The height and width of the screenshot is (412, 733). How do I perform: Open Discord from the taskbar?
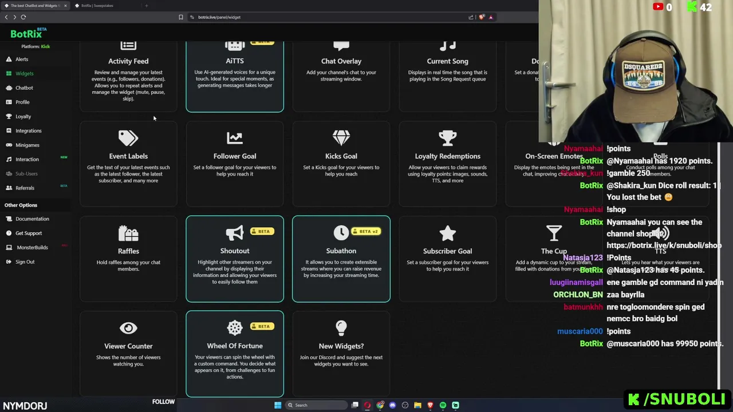coord(392,405)
